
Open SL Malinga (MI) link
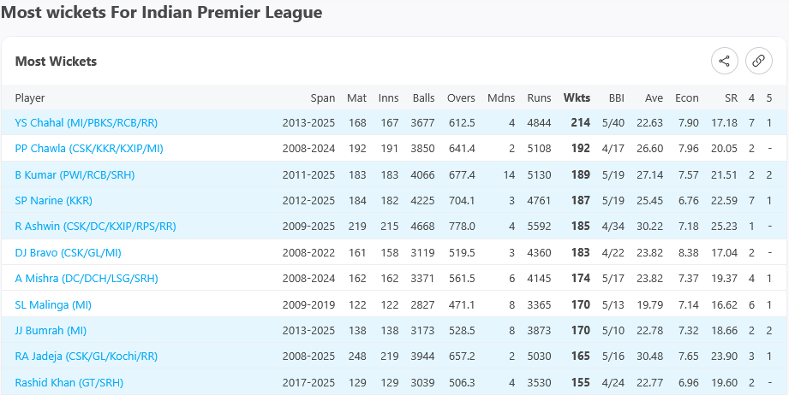(53, 305)
